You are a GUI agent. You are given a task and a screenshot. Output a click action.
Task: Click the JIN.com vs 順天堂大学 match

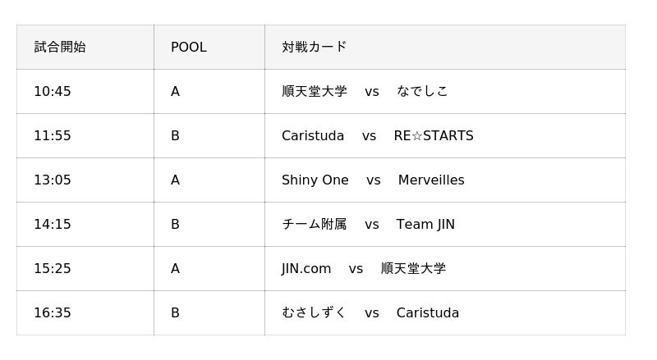(364, 269)
